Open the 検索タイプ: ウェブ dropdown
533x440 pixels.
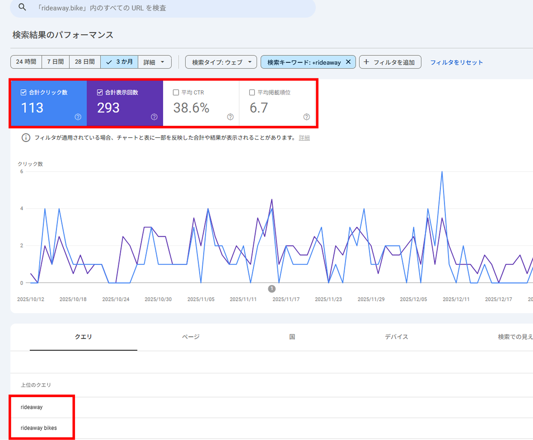click(221, 62)
